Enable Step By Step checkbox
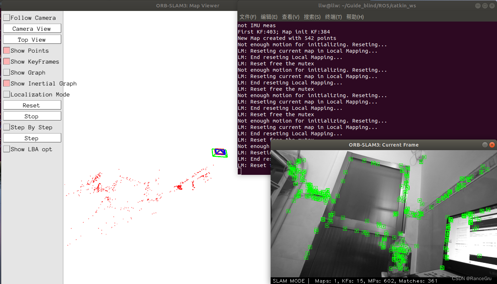 point(7,127)
